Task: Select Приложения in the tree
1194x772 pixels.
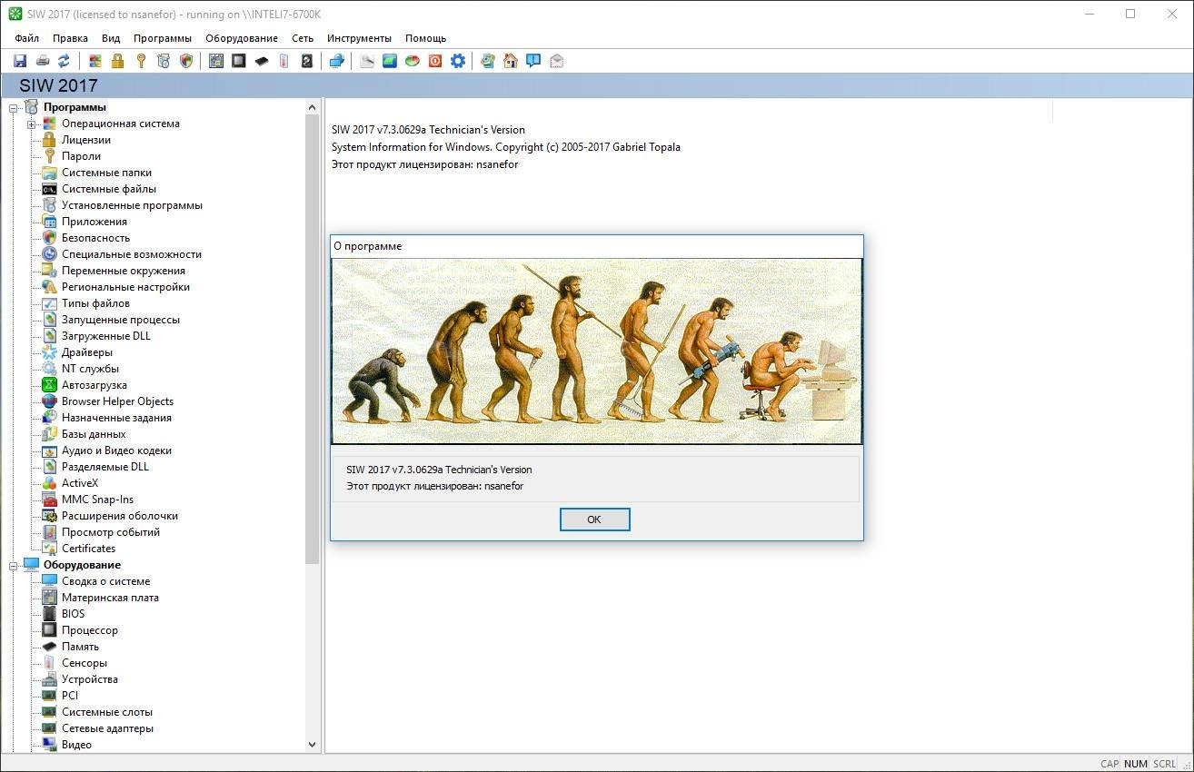Action: 95,222
